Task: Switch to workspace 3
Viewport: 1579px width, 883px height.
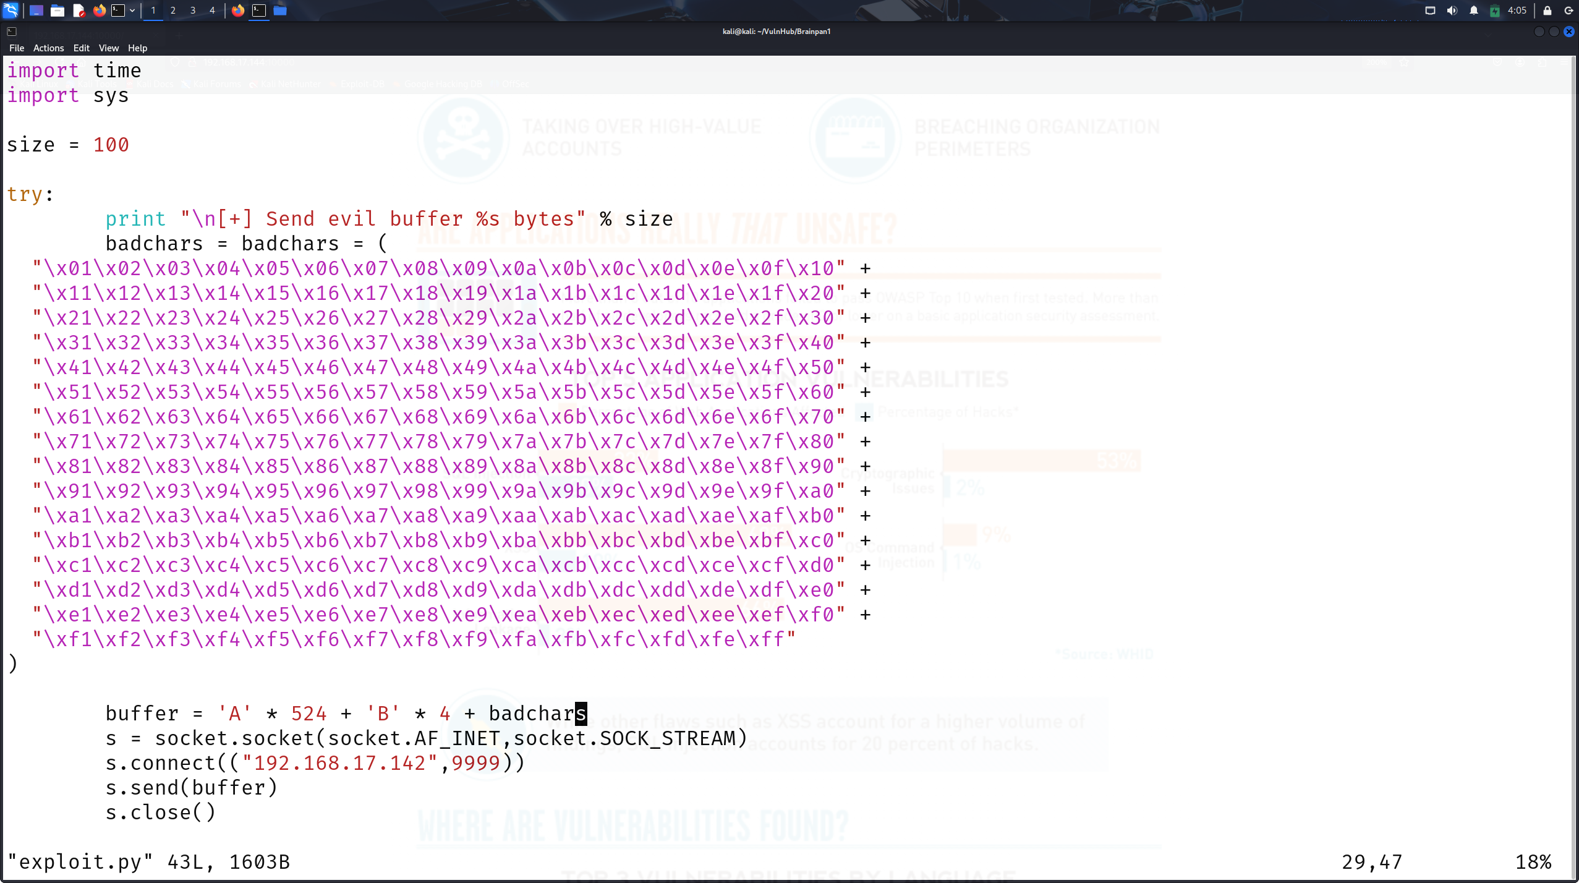Action: tap(193, 10)
